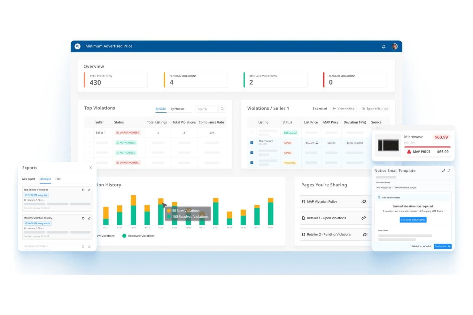Open the New export tab

(28, 179)
